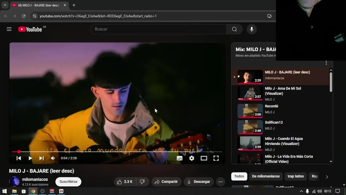Select the trap latino filter chip

pos(296,176)
